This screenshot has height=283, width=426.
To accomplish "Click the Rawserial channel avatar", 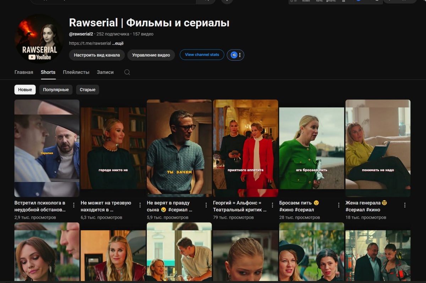I will click(x=39, y=39).
